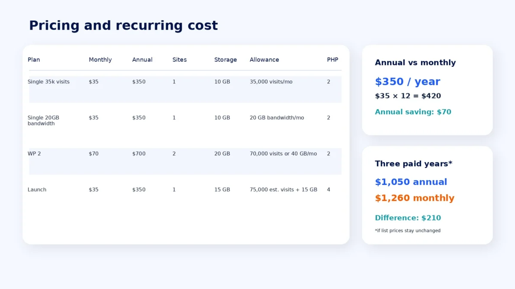Click the 'Three paid years*' card heading
Viewport: 515px width, 289px height.
[x=413, y=164]
